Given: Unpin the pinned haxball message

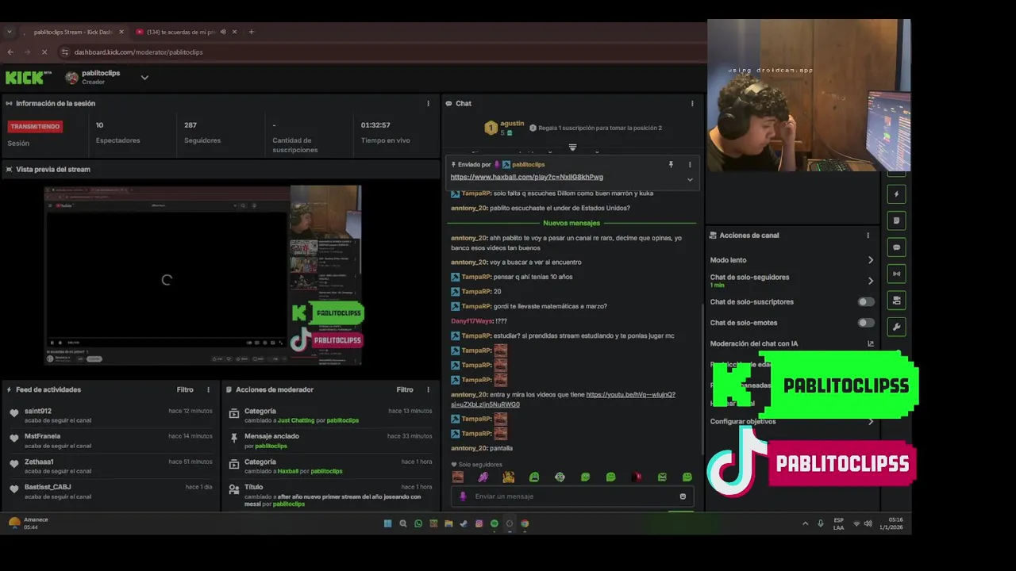Looking at the screenshot, I should (671, 164).
